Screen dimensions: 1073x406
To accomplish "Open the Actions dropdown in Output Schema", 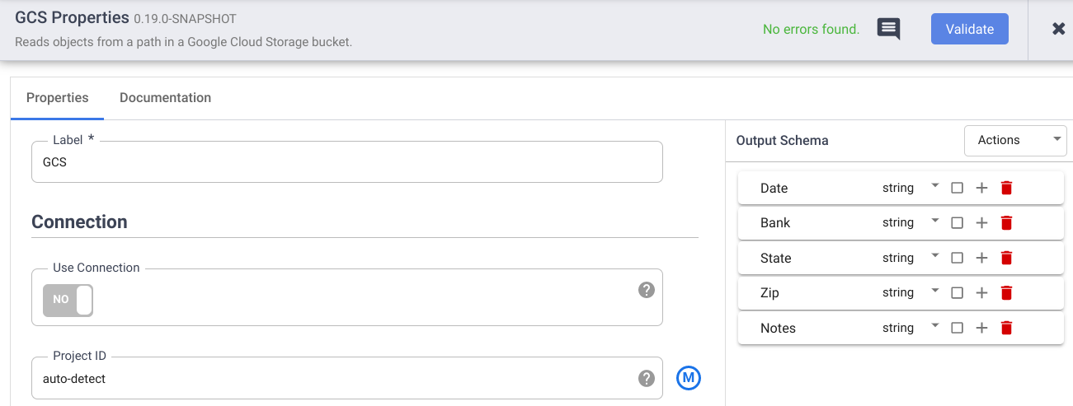I will point(1015,140).
